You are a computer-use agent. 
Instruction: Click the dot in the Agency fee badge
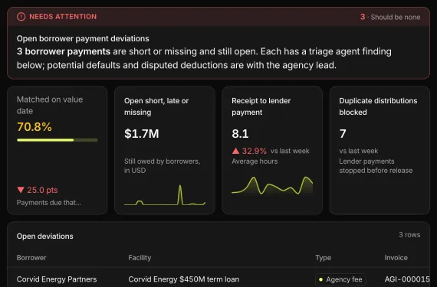coord(320,279)
